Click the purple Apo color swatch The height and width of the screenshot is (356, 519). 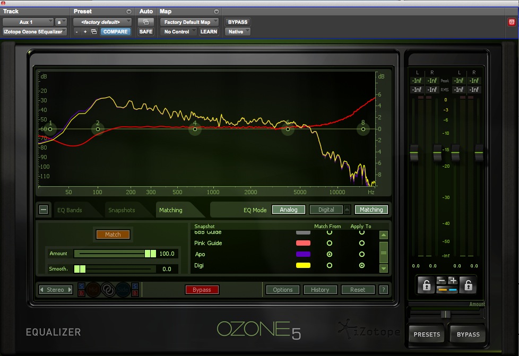[x=303, y=254]
